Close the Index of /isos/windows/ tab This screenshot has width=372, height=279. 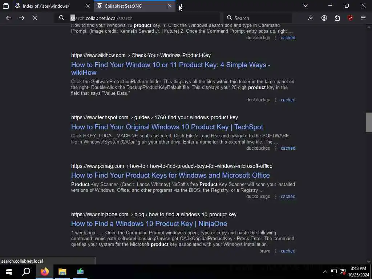coord(88,6)
